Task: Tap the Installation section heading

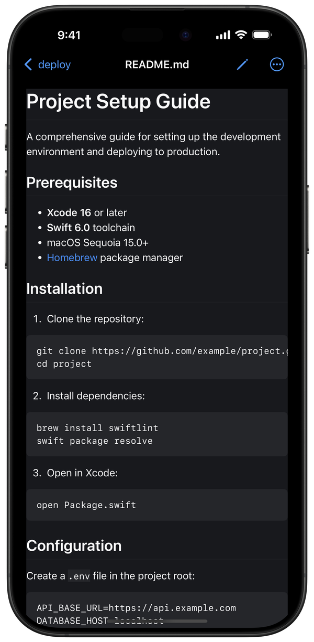Action: click(64, 288)
